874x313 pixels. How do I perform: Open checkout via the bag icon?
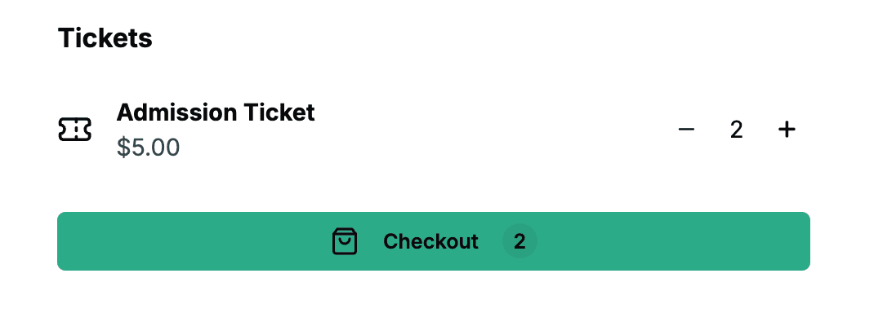click(345, 241)
